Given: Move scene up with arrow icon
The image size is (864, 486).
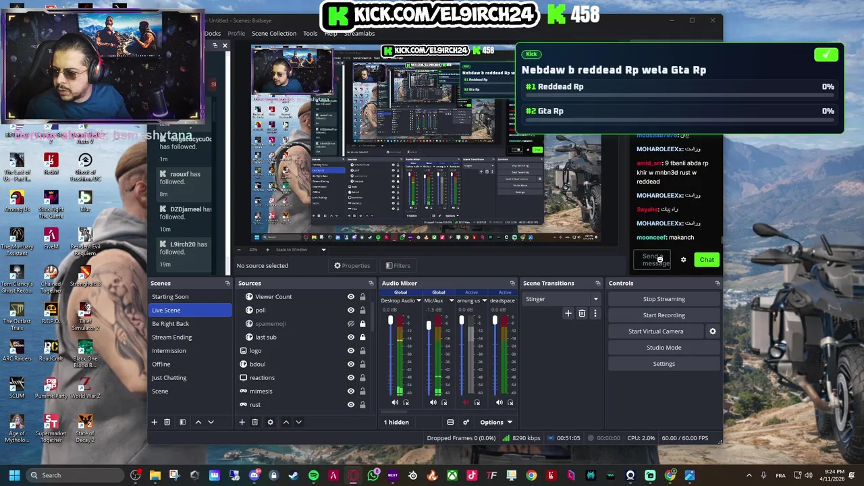Looking at the screenshot, I should (198, 422).
